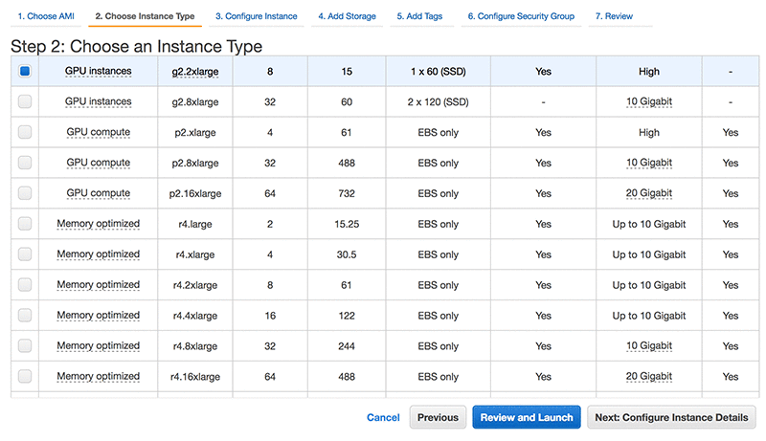Click the Review and Launch button
This screenshot has height=441, width=766.
click(527, 417)
